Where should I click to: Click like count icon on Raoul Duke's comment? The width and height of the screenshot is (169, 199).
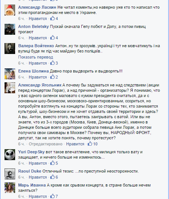click(x=52, y=177)
